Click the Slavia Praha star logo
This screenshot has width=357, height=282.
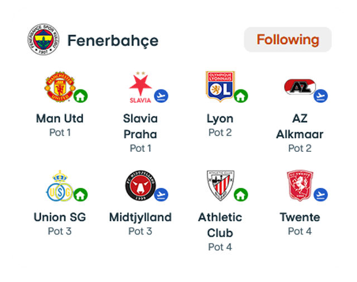[x=141, y=88]
